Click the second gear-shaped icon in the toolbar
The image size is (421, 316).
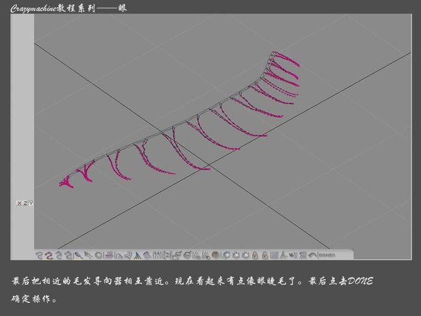point(245,255)
